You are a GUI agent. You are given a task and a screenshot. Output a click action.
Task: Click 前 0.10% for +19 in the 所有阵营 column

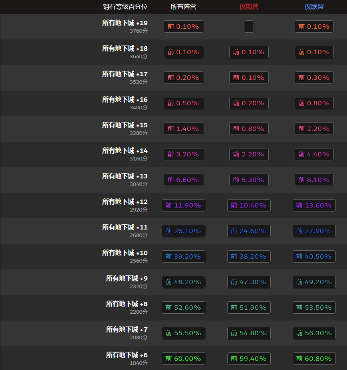(183, 27)
